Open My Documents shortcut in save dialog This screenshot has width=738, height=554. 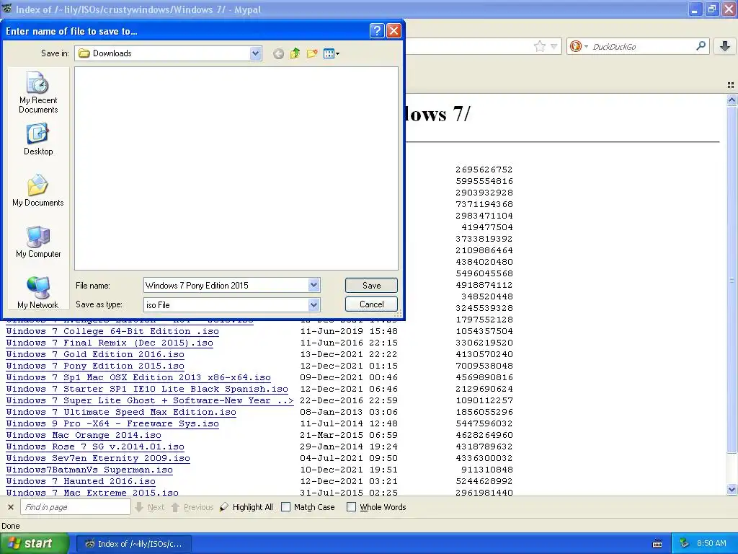pos(38,190)
